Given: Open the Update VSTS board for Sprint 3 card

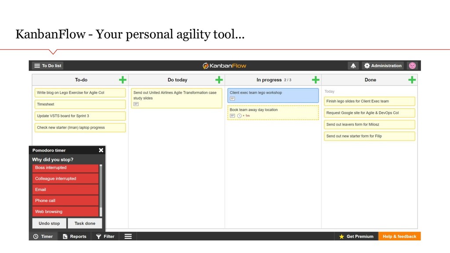Looking at the screenshot, I should (x=80, y=116).
